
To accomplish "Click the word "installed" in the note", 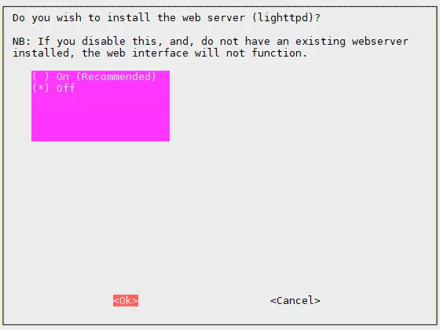I will point(41,53).
